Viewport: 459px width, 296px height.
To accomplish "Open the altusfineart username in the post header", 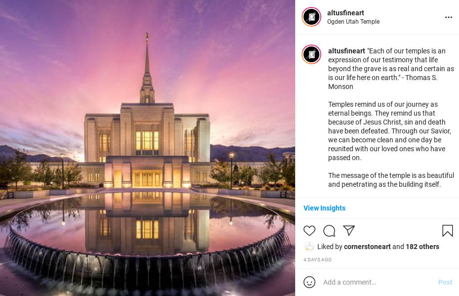I will (x=345, y=13).
